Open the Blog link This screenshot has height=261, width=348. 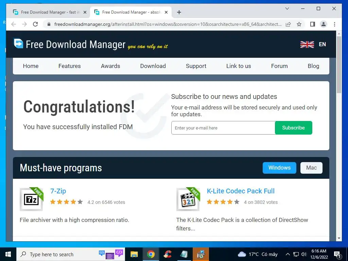coord(313,66)
